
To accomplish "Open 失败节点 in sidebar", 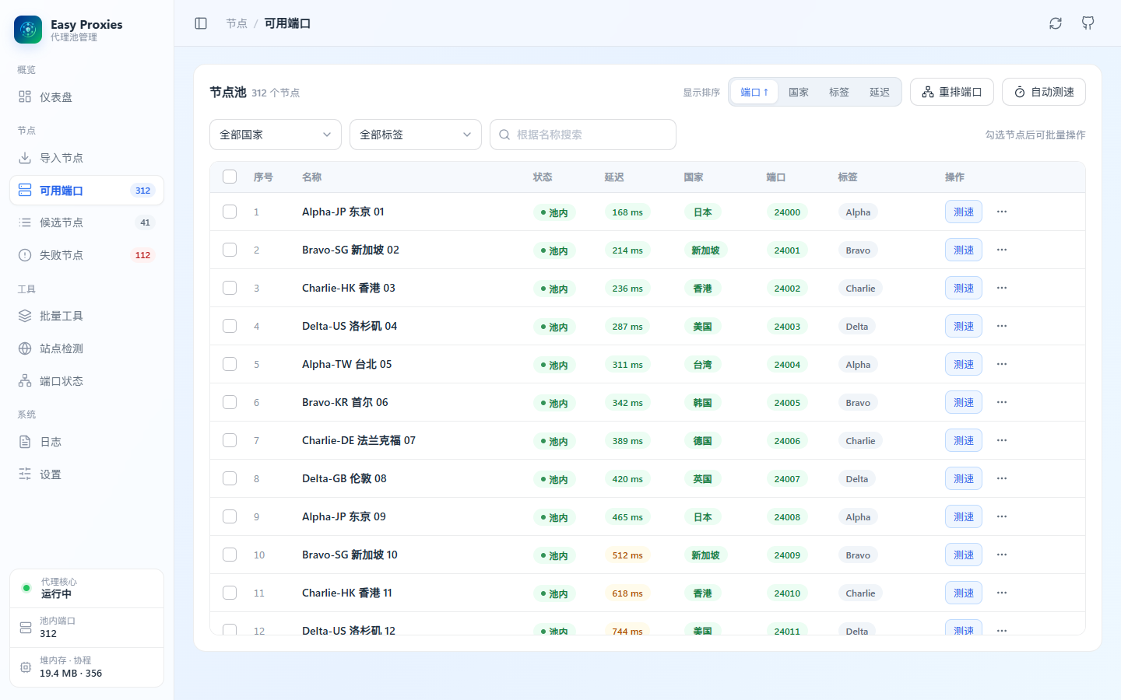I will coord(86,255).
